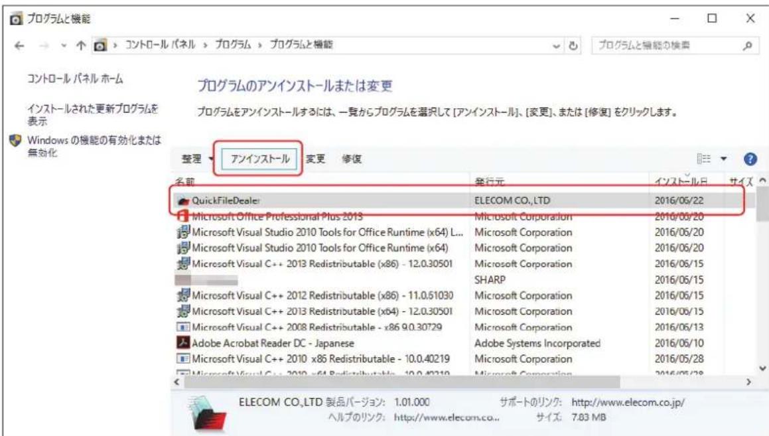Viewport: 769px width, 436px height.
Task: Select Visual Studio 2010 Tools Runtime (x64) L... row
Action: (327, 232)
